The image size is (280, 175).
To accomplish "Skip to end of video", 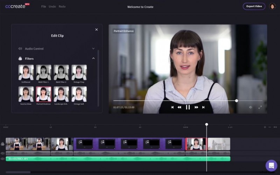I will click(x=203, y=107).
